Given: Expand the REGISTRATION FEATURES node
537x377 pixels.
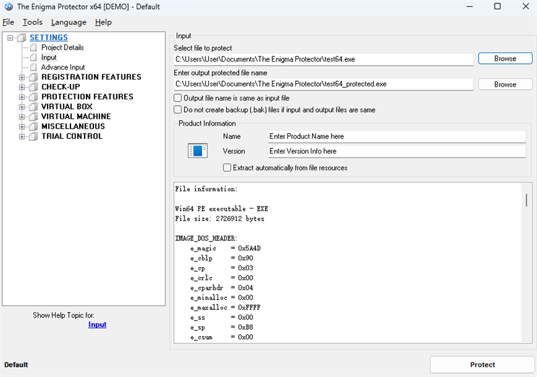Looking at the screenshot, I should point(22,77).
